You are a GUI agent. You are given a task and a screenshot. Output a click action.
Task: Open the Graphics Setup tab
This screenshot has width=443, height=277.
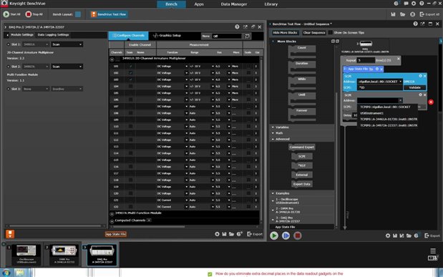pyautogui.click(x=167, y=36)
